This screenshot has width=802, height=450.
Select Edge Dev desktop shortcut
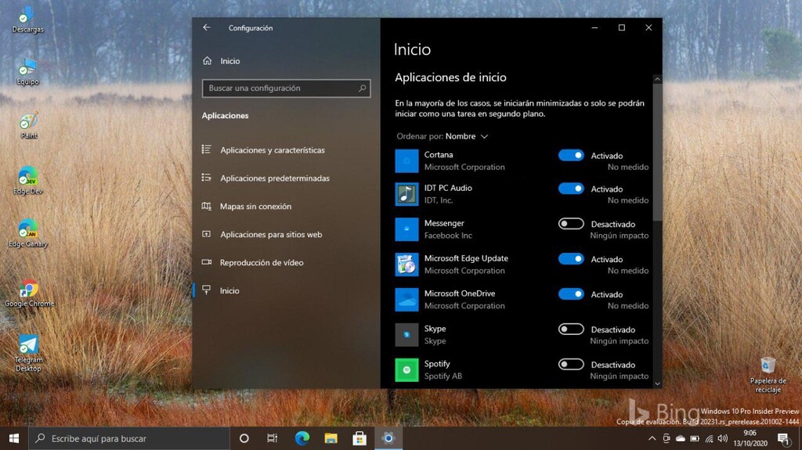(x=27, y=181)
